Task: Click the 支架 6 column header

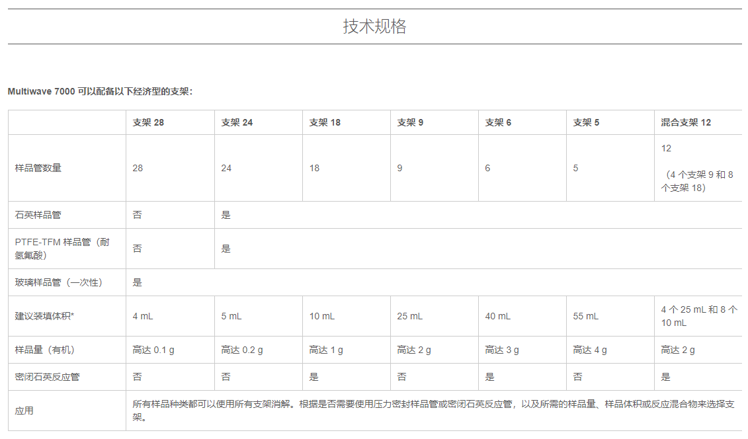Action: tap(498, 122)
